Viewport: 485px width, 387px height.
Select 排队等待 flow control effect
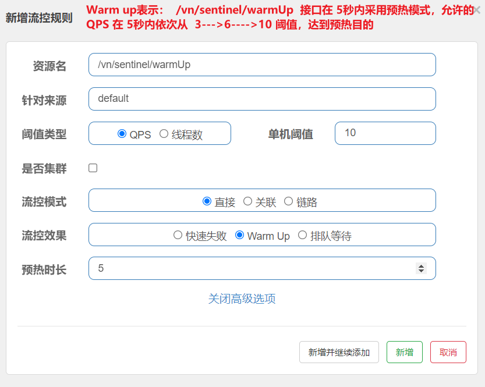pyautogui.click(x=302, y=235)
